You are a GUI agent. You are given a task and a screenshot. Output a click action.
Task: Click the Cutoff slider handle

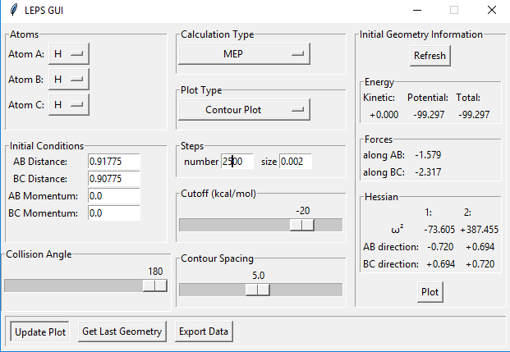pyautogui.click(x=302, y=225)
